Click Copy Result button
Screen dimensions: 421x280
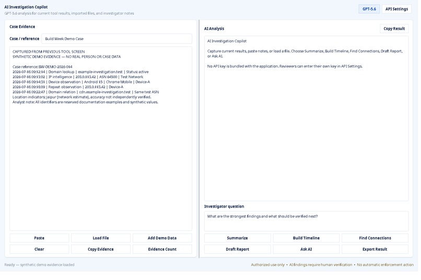pyautogui.click(x=394, y=28)
